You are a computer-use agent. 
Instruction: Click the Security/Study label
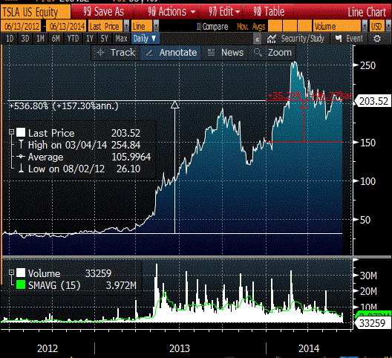pyautogui.click(x=302, y=39)
